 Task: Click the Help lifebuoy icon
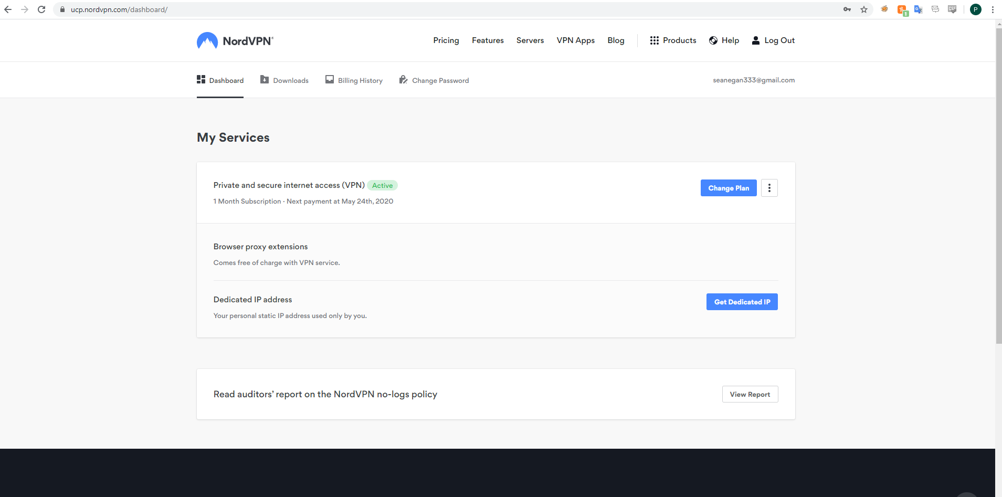713,40
